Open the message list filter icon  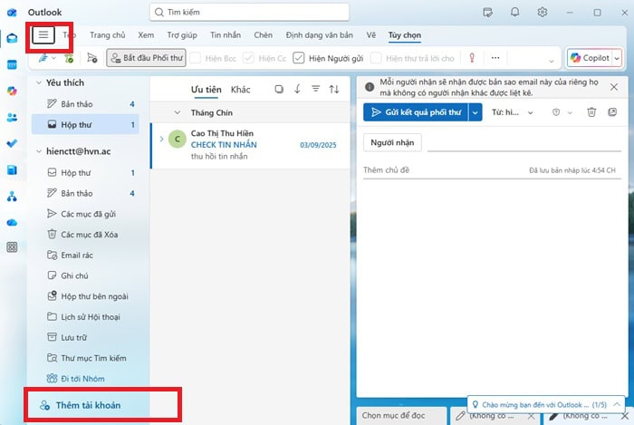[315, 89]
